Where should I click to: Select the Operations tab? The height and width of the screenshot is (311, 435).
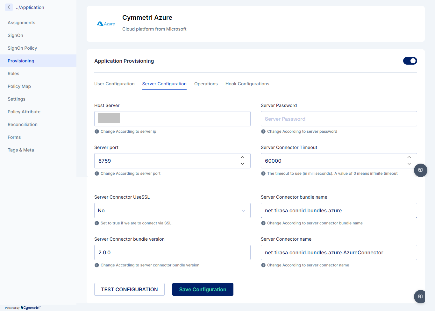pos(206,84)
